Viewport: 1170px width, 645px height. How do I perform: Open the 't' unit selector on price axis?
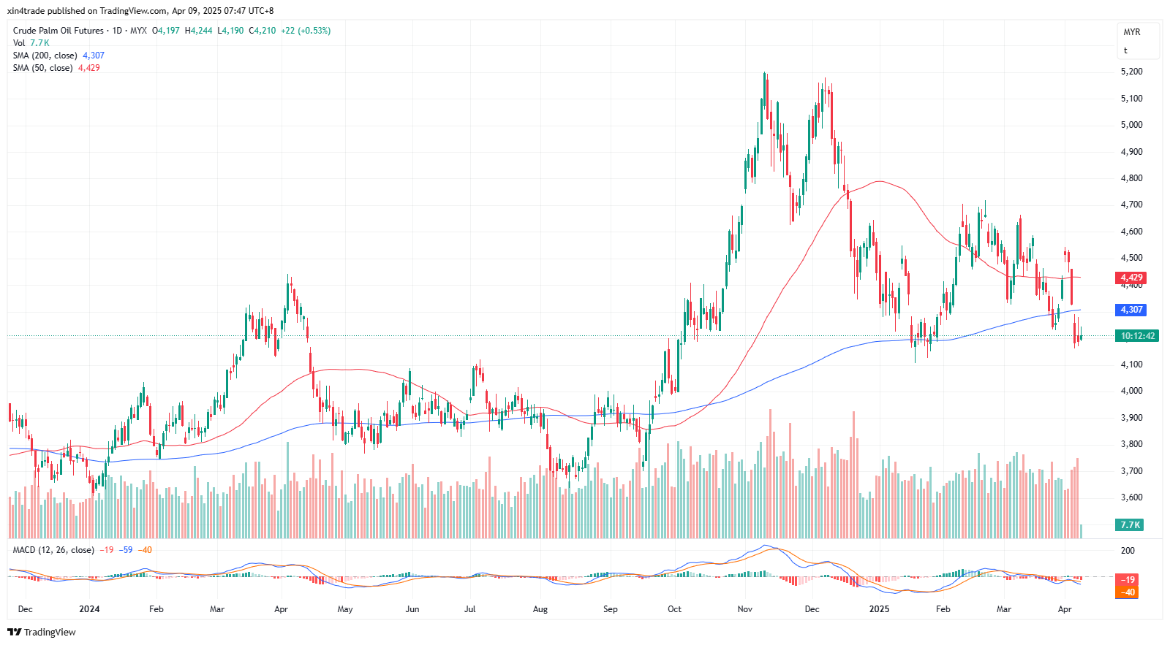click(1126, 50)
